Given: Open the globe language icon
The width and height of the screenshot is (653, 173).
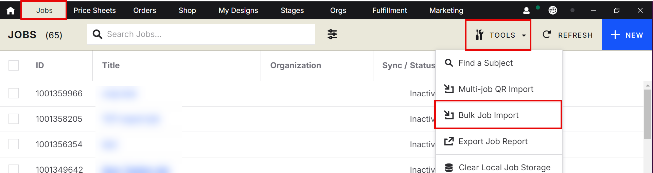Looking at the screenshot, I should pos(553,11).
